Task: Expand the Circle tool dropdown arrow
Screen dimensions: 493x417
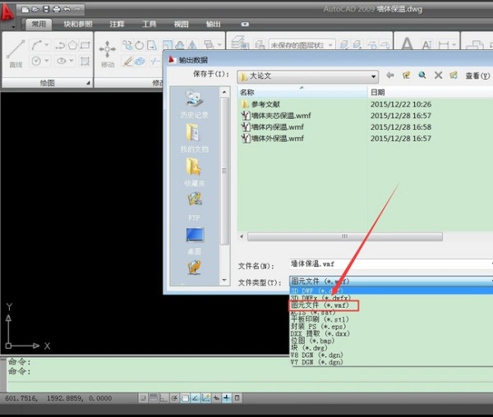Action: coord(47,60)
